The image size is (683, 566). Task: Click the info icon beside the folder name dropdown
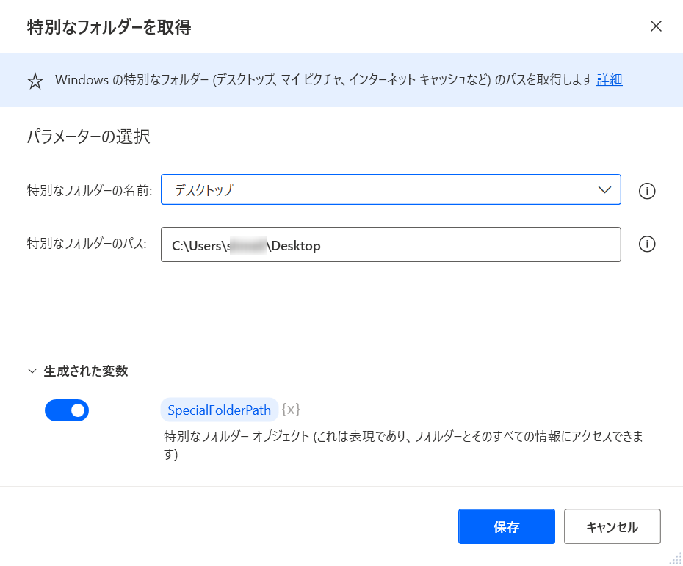tap(647, 192)
